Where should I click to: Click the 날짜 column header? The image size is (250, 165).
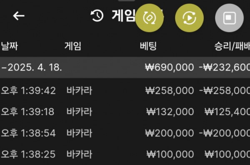(10, 46)
